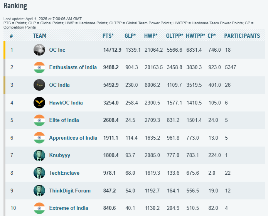
Task: Select the 978.1 points value
Action: click(x=110, y=173)
